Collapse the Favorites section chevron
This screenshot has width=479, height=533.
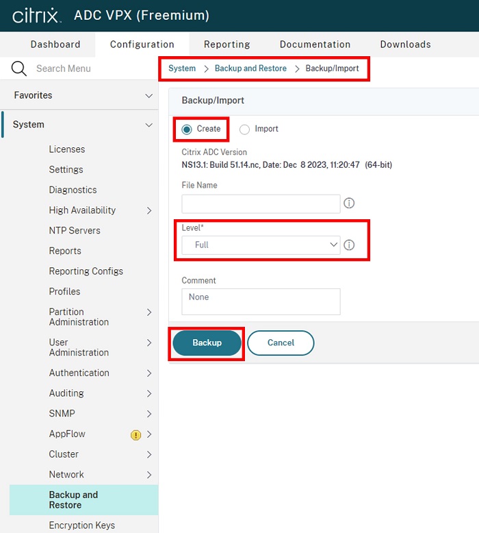click(x=148, y=96)
